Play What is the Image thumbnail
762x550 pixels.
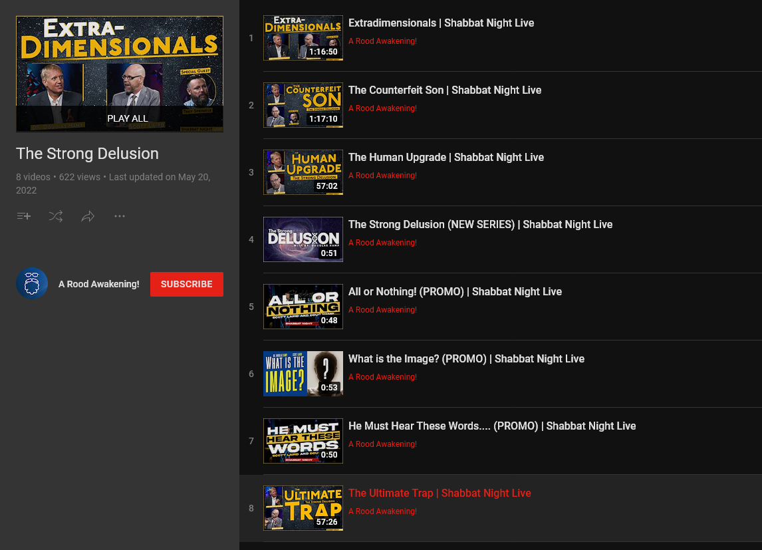(303, 374)
